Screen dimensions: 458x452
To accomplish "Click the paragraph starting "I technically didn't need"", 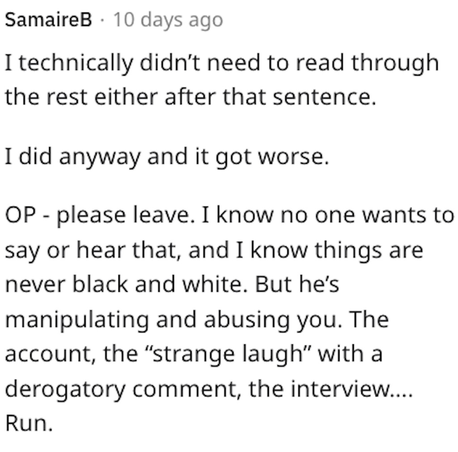I will click(x=222, y=80).
